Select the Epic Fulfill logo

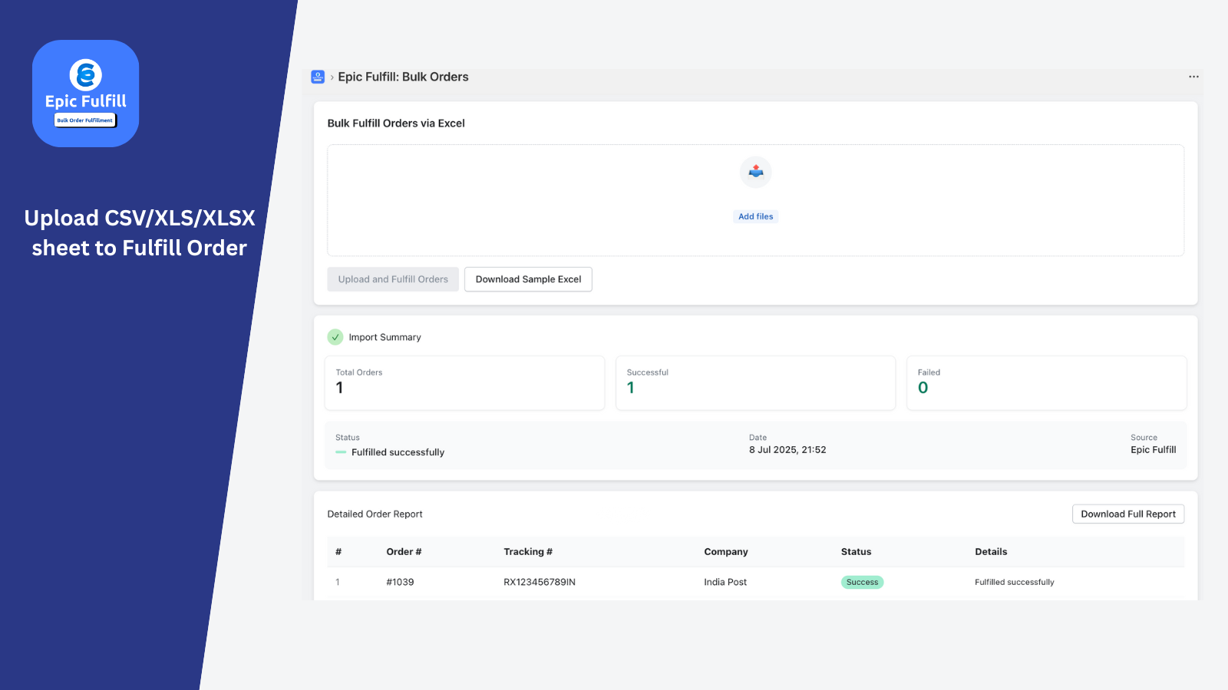click(85, 92)
